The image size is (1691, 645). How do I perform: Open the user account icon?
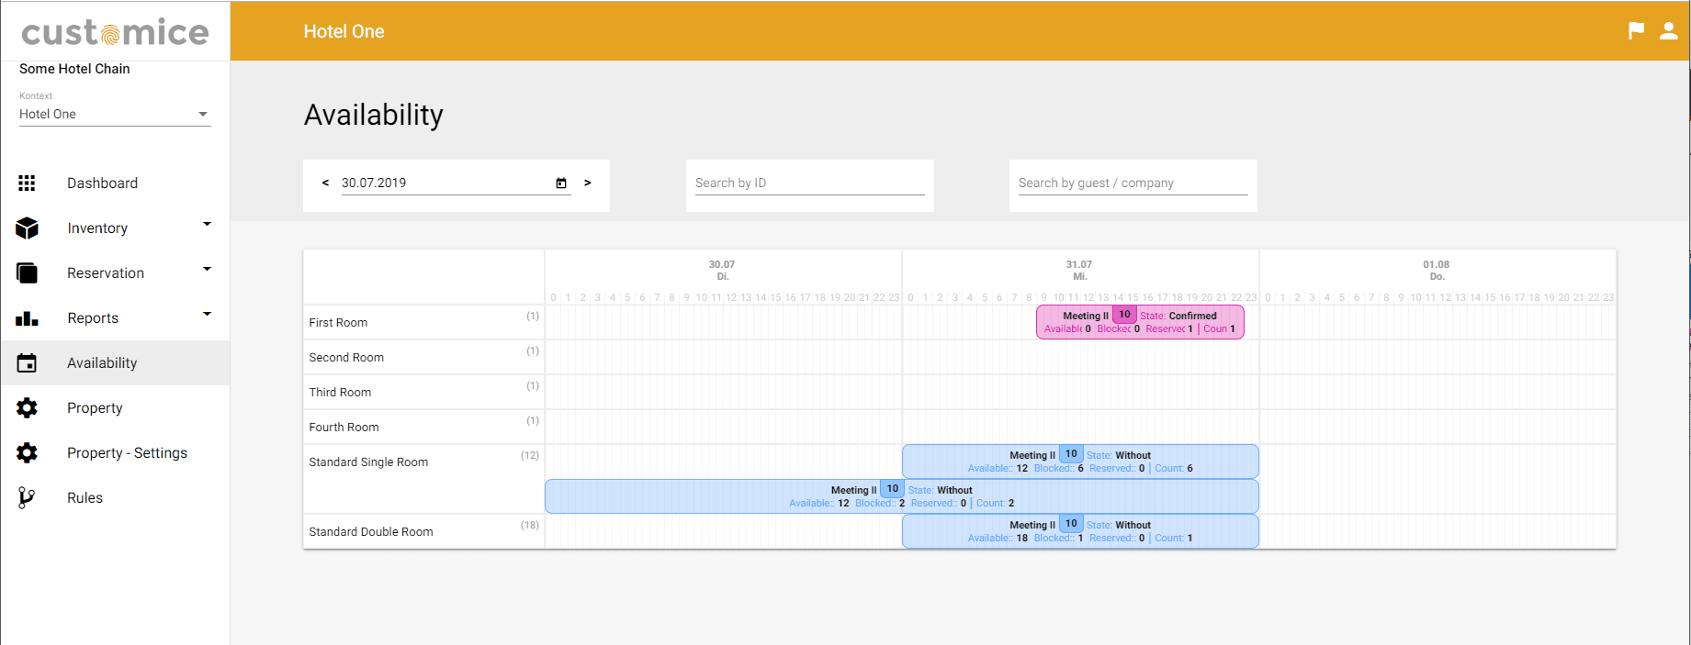(1669, 31)
